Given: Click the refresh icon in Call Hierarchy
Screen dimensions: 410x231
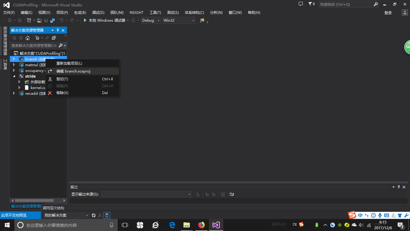Looking at the screenshot, I should pos(94,215).
